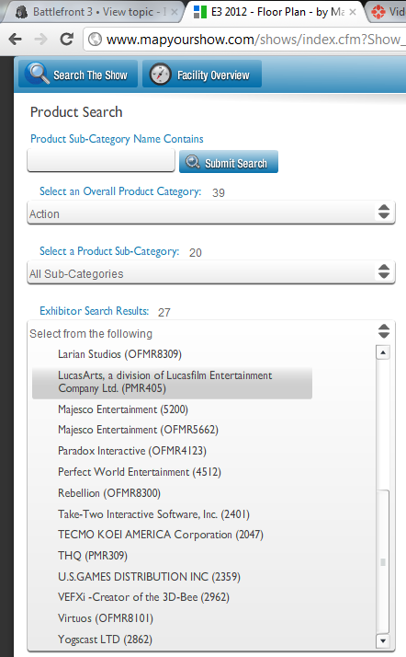Select Take-Two Interactive Software, Inc. (2401)
This screenshot has height=657, width=406.
153,514
